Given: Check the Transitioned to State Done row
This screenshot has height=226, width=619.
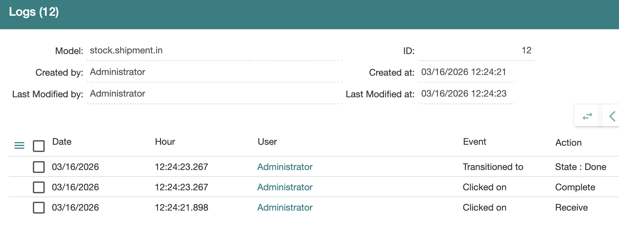Looking at the screenshot, I should pyautogui.click(x=39, y=167).
